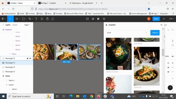This screenshot has height=99, width=176.
Task: Reload the browser page
Action: 13,9
